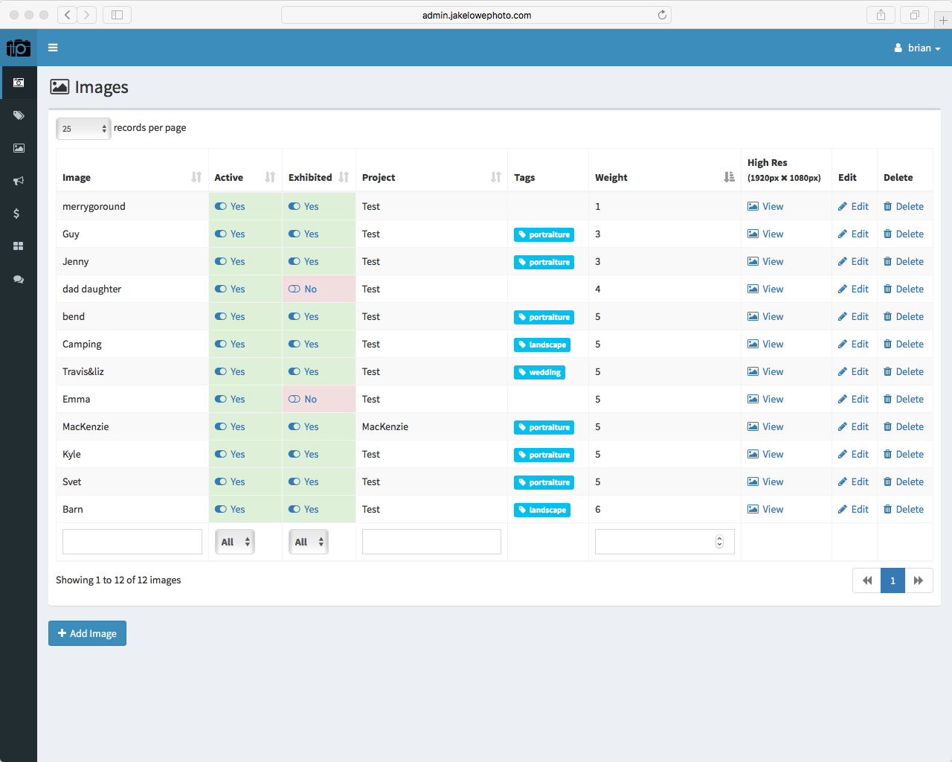Open brian user menu

[x=917, y=48]
